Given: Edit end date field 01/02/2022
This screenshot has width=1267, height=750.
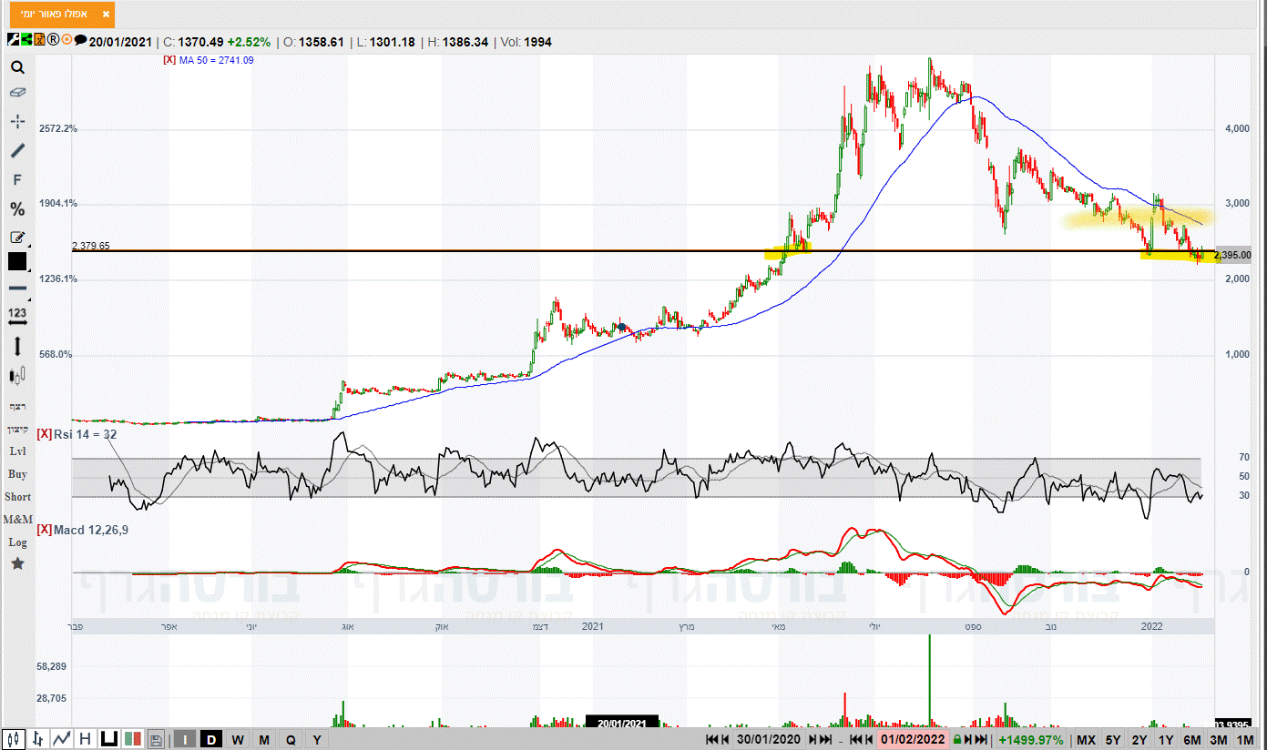Looking at the screenshot, I should coord(914,739).
